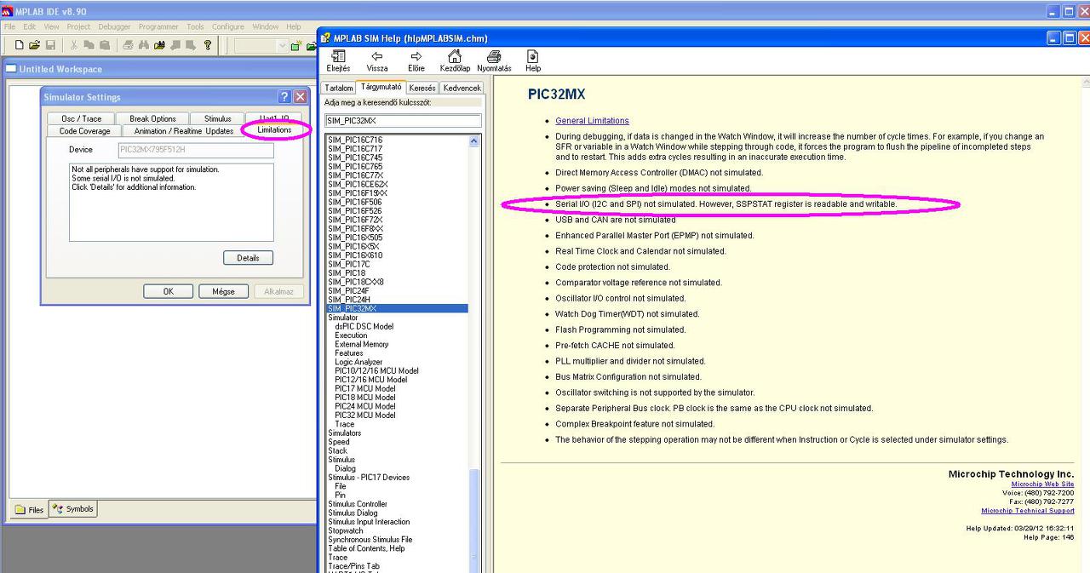
Task: Select Stimulus Input Interaction entry
Action: 369,522
